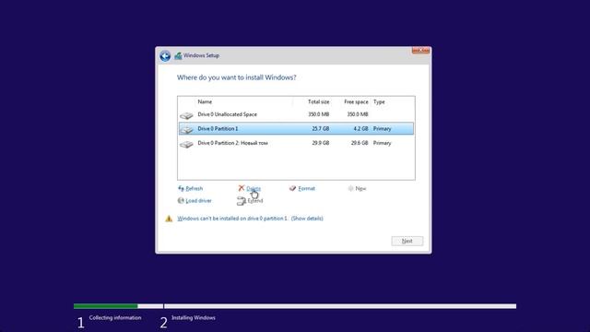
Task: Click the Name column header
Action: click(x=205, y=101)
